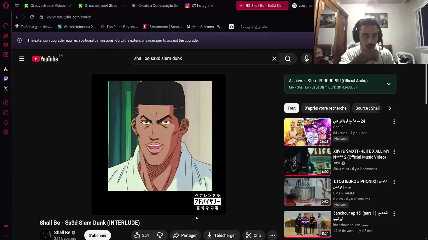
Task: Click the browser back arrow
Action: tap(17, 17)
